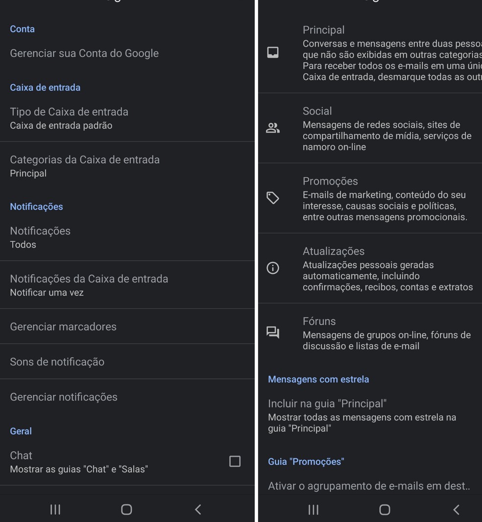The height and width of the screenshot is (522, 482).
Task: Tap the recent apps navigation button
Action: [x=313, y=509]
